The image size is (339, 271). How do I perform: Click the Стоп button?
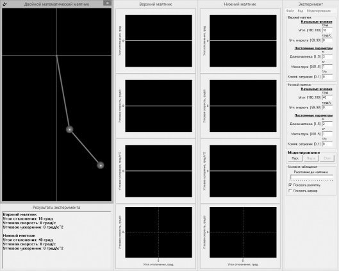click(x=327, y=158)
